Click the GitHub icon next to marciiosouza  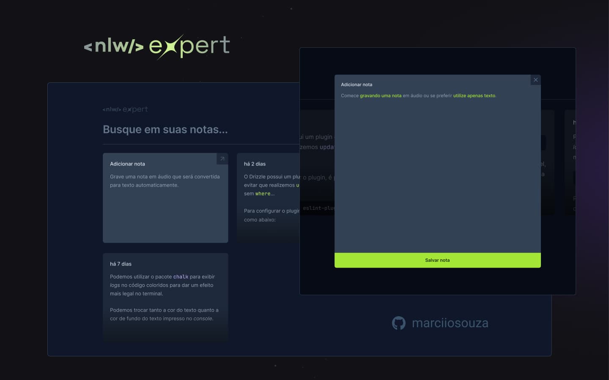pyautogui.click(x=398, y=323)
